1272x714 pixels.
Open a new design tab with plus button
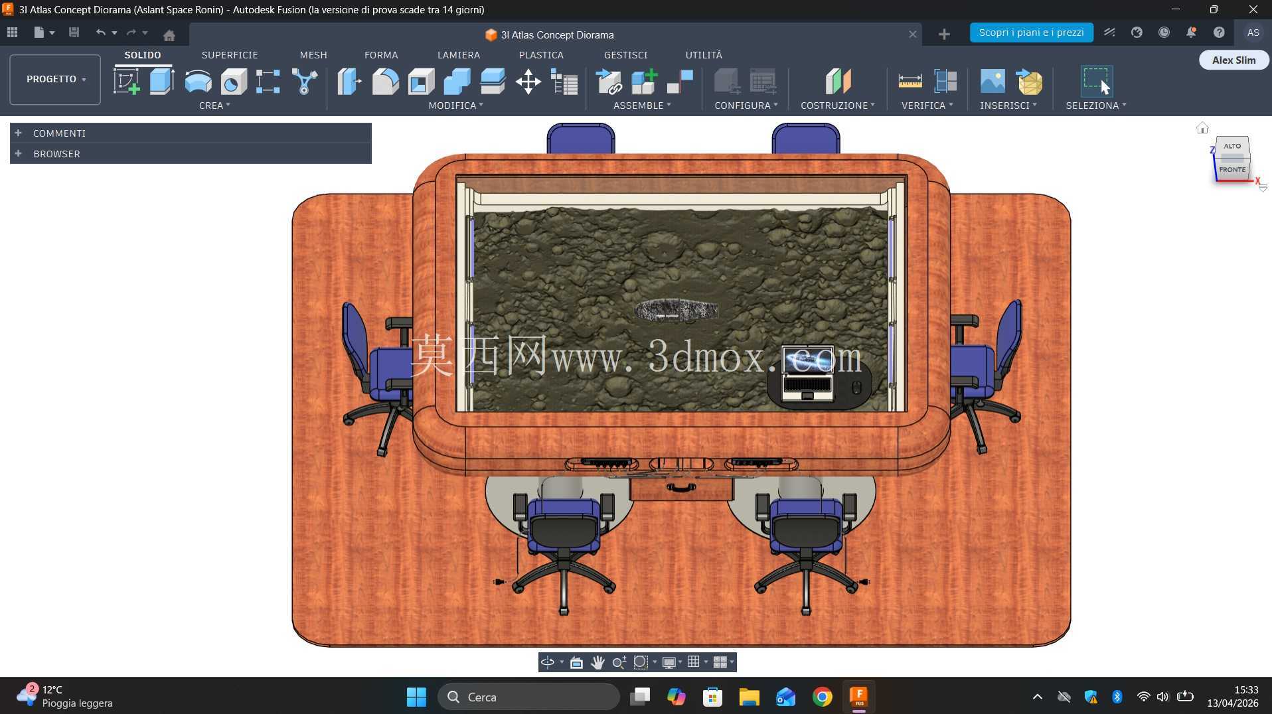pos(944,35)
